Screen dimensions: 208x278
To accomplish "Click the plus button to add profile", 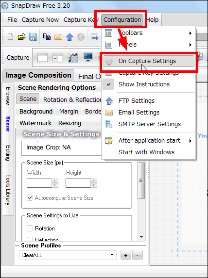I will point(126,255).
